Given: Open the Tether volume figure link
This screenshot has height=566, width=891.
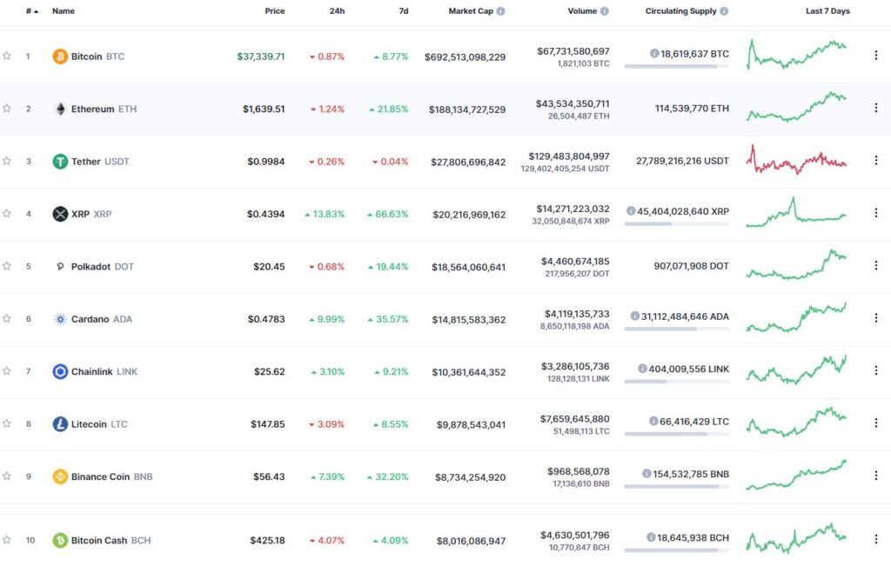Looking at the screenshot, I should [x=568, y=156].
